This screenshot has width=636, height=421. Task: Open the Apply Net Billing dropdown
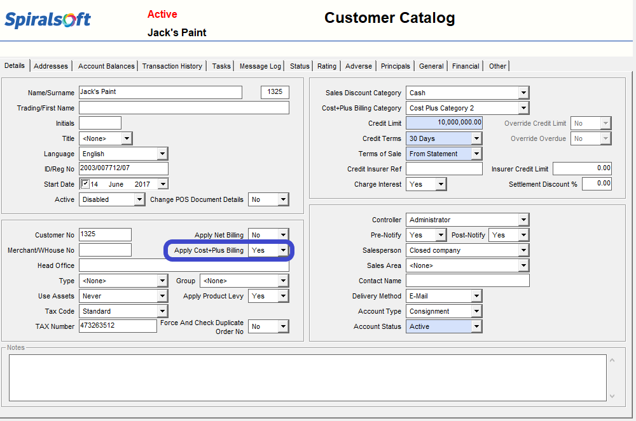coord(283,235)
